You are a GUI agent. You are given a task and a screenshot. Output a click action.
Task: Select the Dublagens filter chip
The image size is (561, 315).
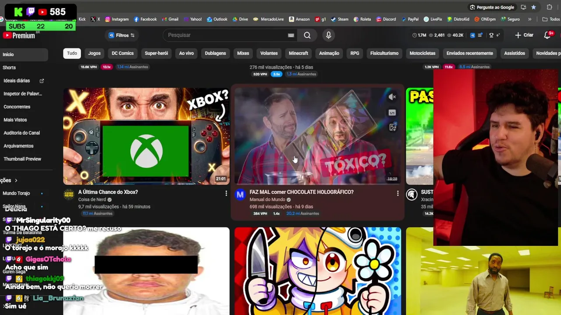click(215, 53)
